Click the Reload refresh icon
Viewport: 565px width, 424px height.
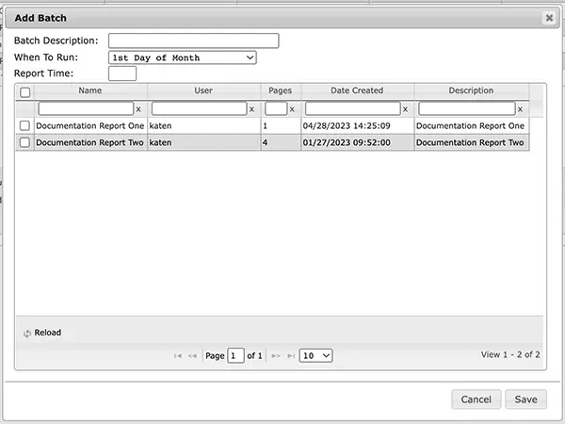point(27,334)
